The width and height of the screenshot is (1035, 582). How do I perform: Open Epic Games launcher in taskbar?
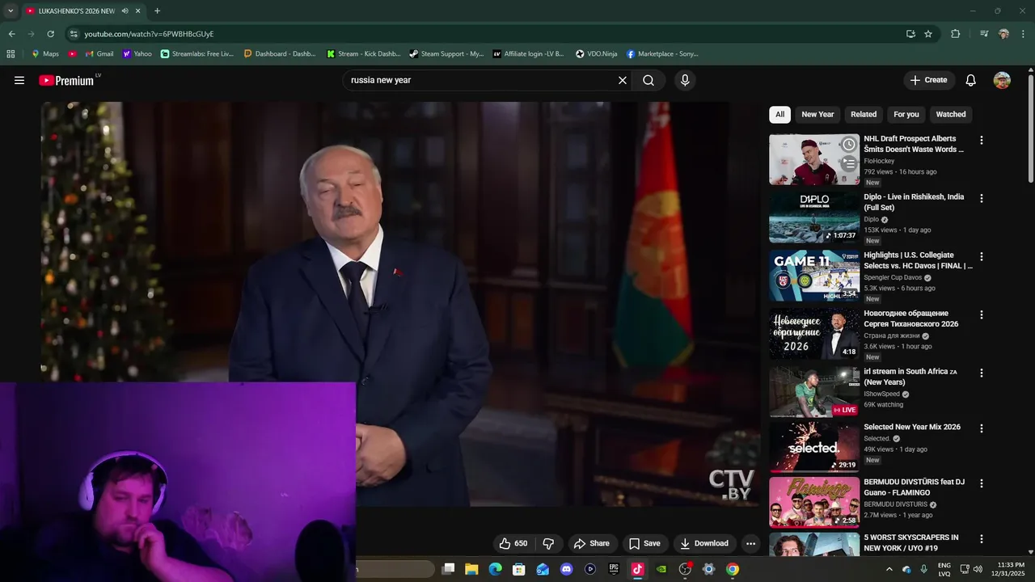click(x=614, y=569)
